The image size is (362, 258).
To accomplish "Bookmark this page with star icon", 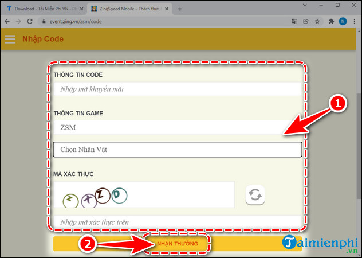I will coord(317,22).
